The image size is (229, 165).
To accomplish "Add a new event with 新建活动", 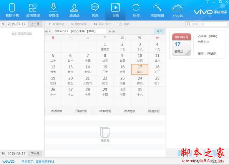I will [x=56, y=24].
